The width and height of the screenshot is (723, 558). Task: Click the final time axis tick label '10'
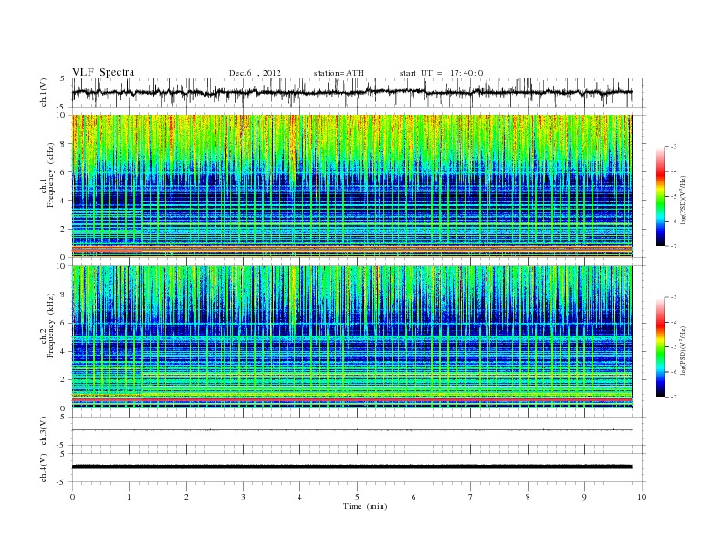(x=642, y=497)
